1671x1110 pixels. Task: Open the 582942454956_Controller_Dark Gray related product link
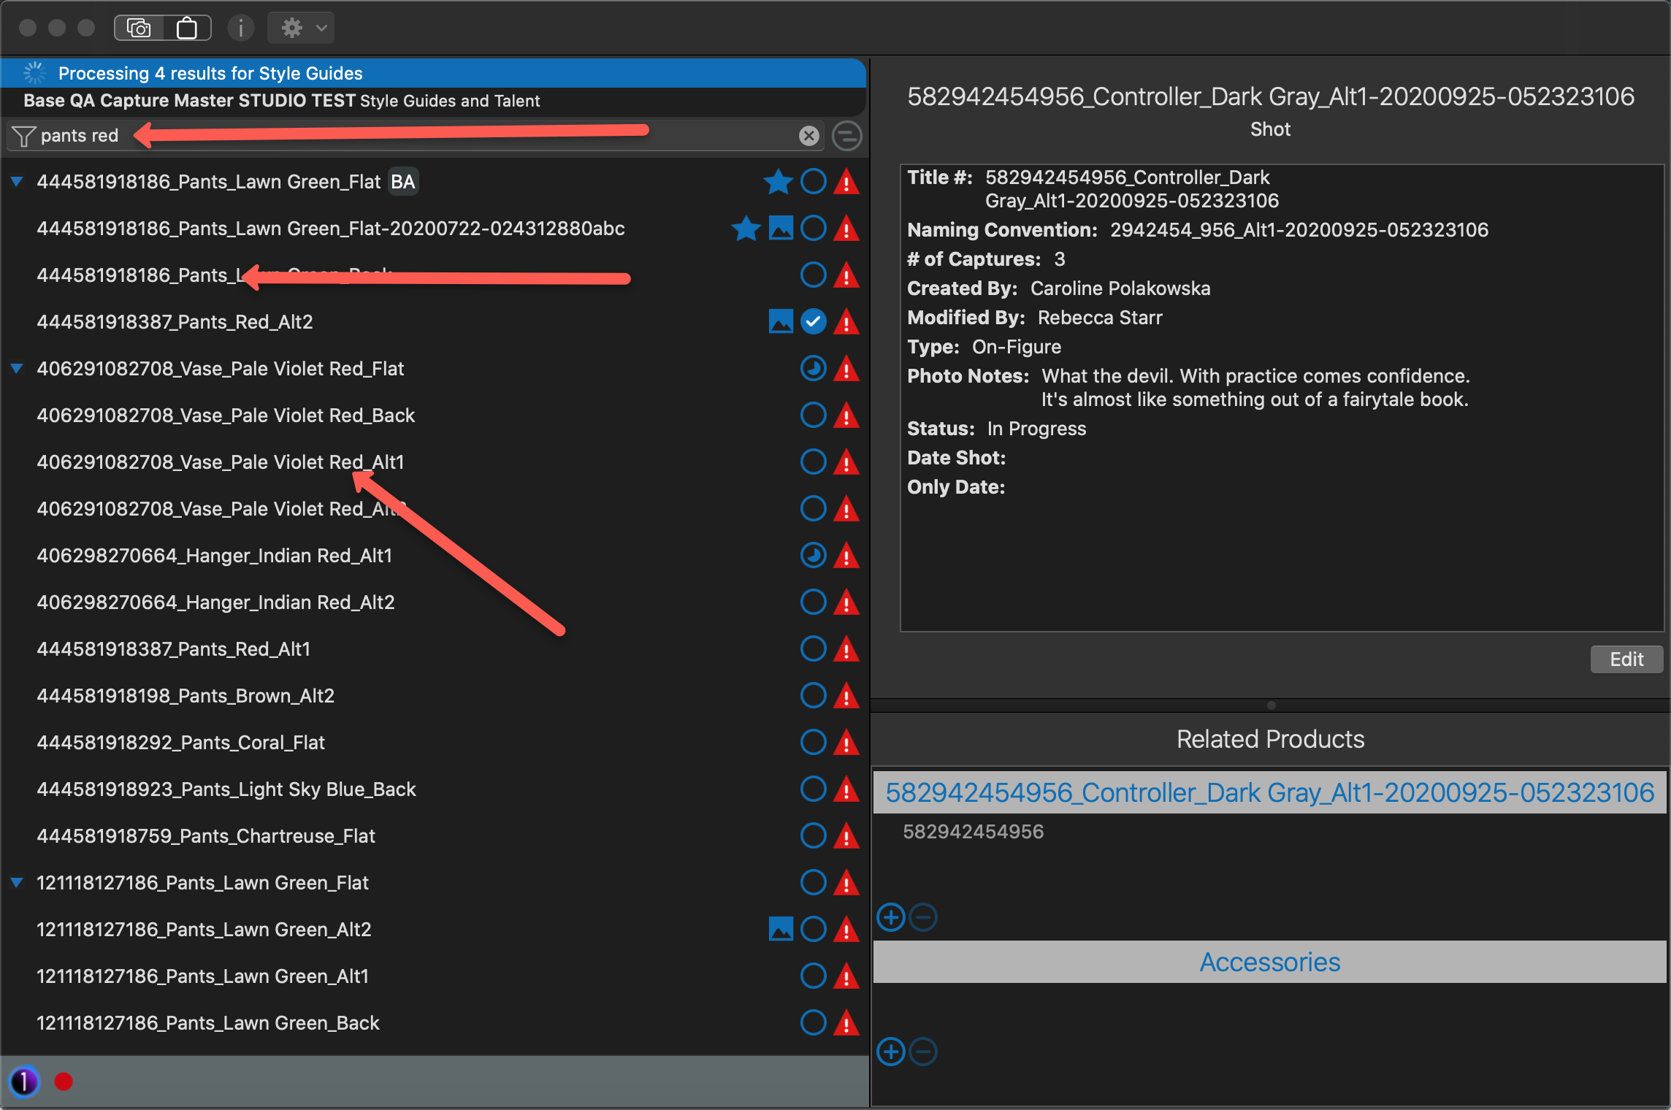[x=1269, y=793]
